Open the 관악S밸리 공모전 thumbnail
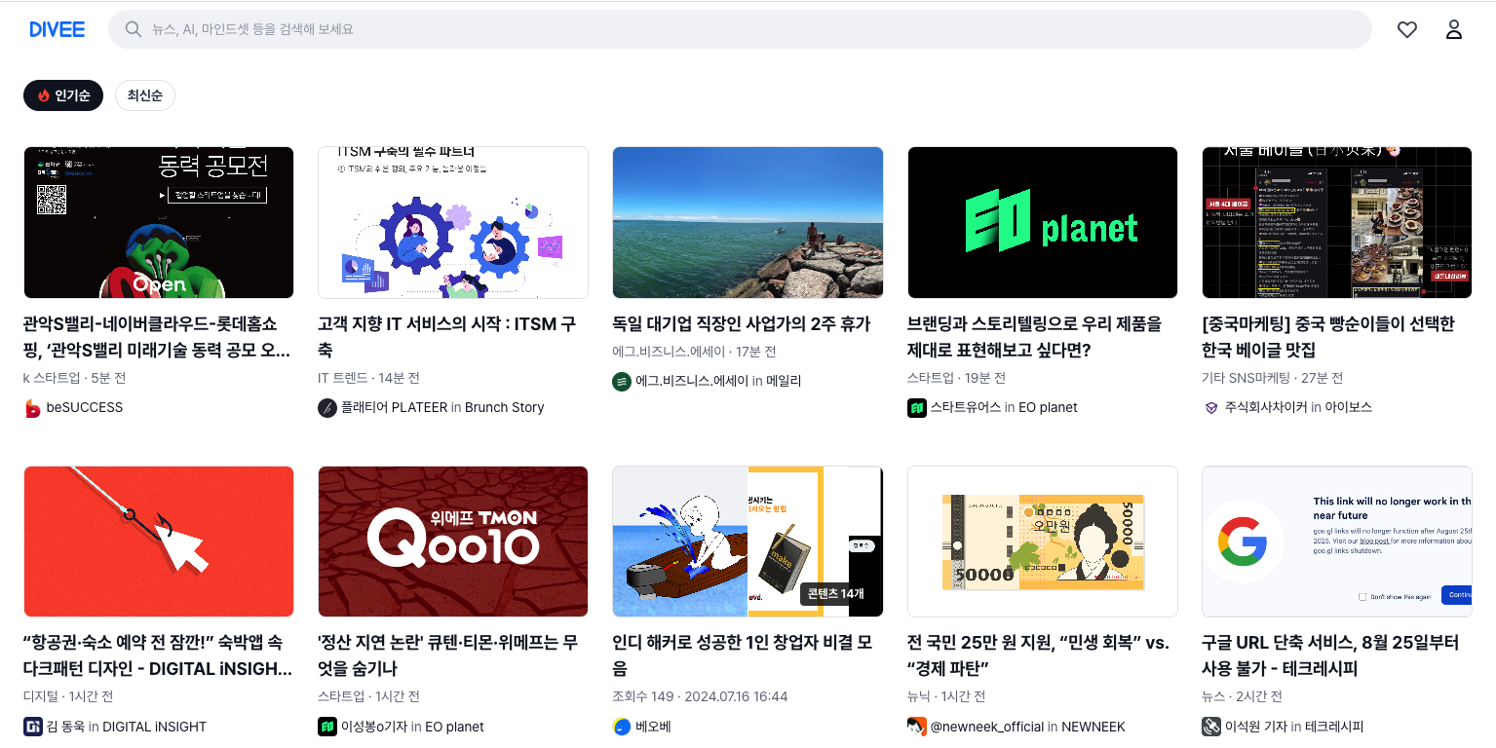 (159, 222)
